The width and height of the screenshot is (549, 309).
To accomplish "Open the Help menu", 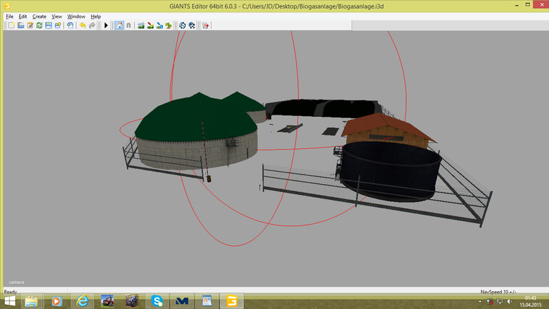I will pyautogui.click(x=95, y=16).
